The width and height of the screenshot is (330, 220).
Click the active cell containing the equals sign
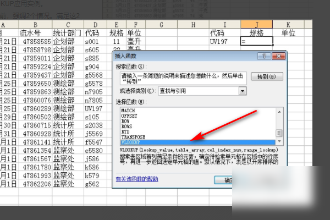(x=256, y=41)
